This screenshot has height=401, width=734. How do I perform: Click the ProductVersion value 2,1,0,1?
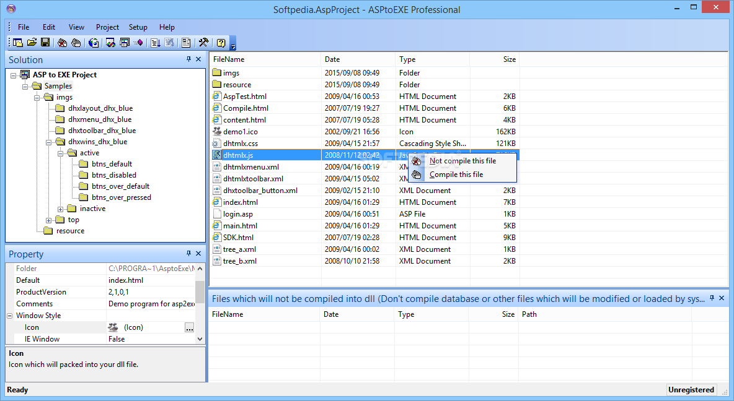coord(151,292)
